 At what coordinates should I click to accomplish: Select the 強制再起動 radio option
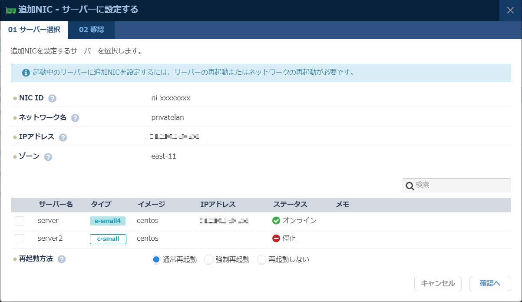coord(209,259)
